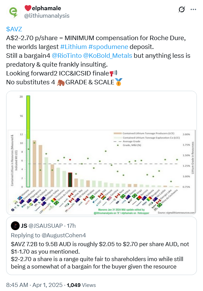Screen dimensions: 203x291
Task: Open the #spodumene hashtag
Action: [x=108, y=47]
